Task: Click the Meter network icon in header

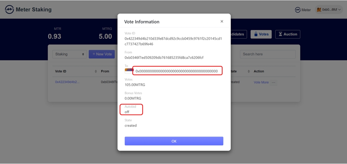Action: click(298, 10)
